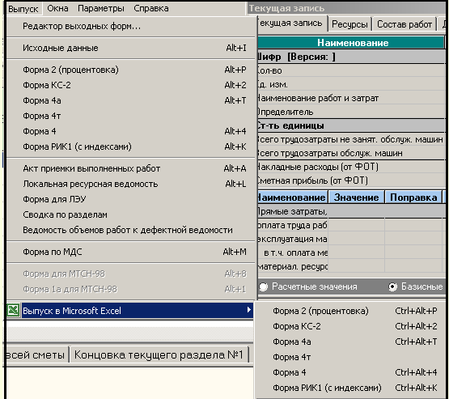Click the Значение column header
Viewport: 449px width, 399px height.
tap(356, 197)
